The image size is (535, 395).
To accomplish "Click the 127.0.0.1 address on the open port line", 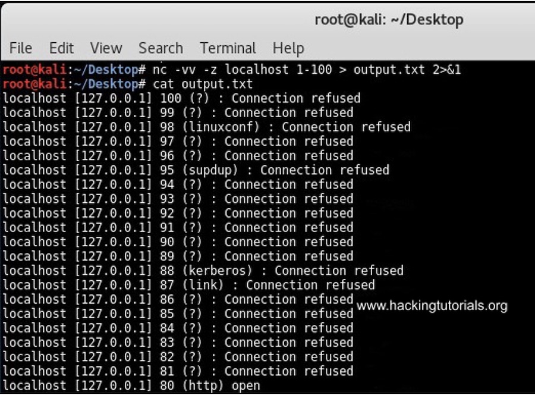I will pos(108,385).
